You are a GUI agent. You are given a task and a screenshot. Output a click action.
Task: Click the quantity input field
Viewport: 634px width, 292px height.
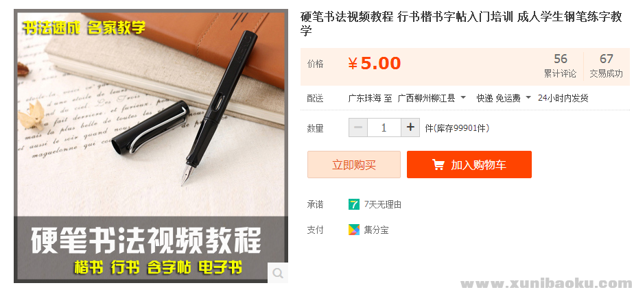[384, 127]
